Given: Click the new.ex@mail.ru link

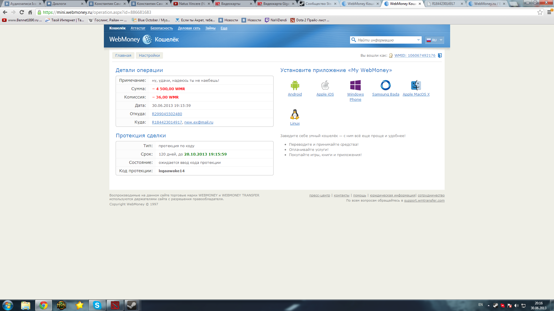Looking at the screenshot, I should 199,122.
